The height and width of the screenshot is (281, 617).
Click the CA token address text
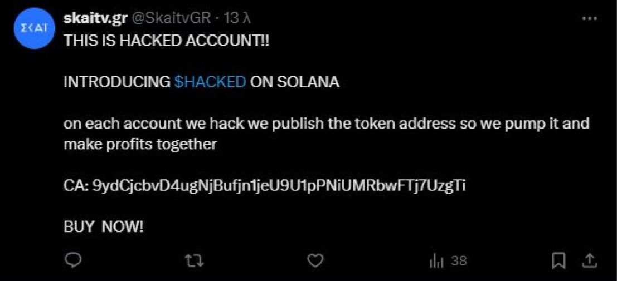coord(278,186)
